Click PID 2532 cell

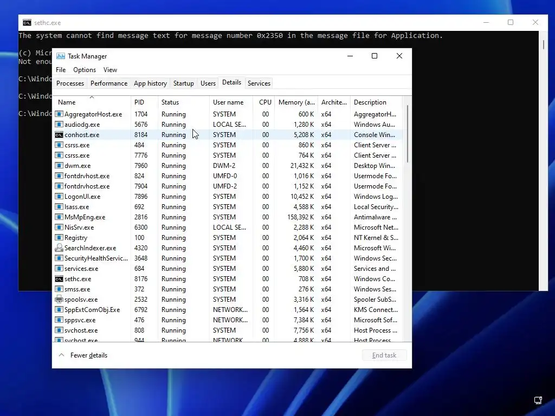(x=141, y=299)
